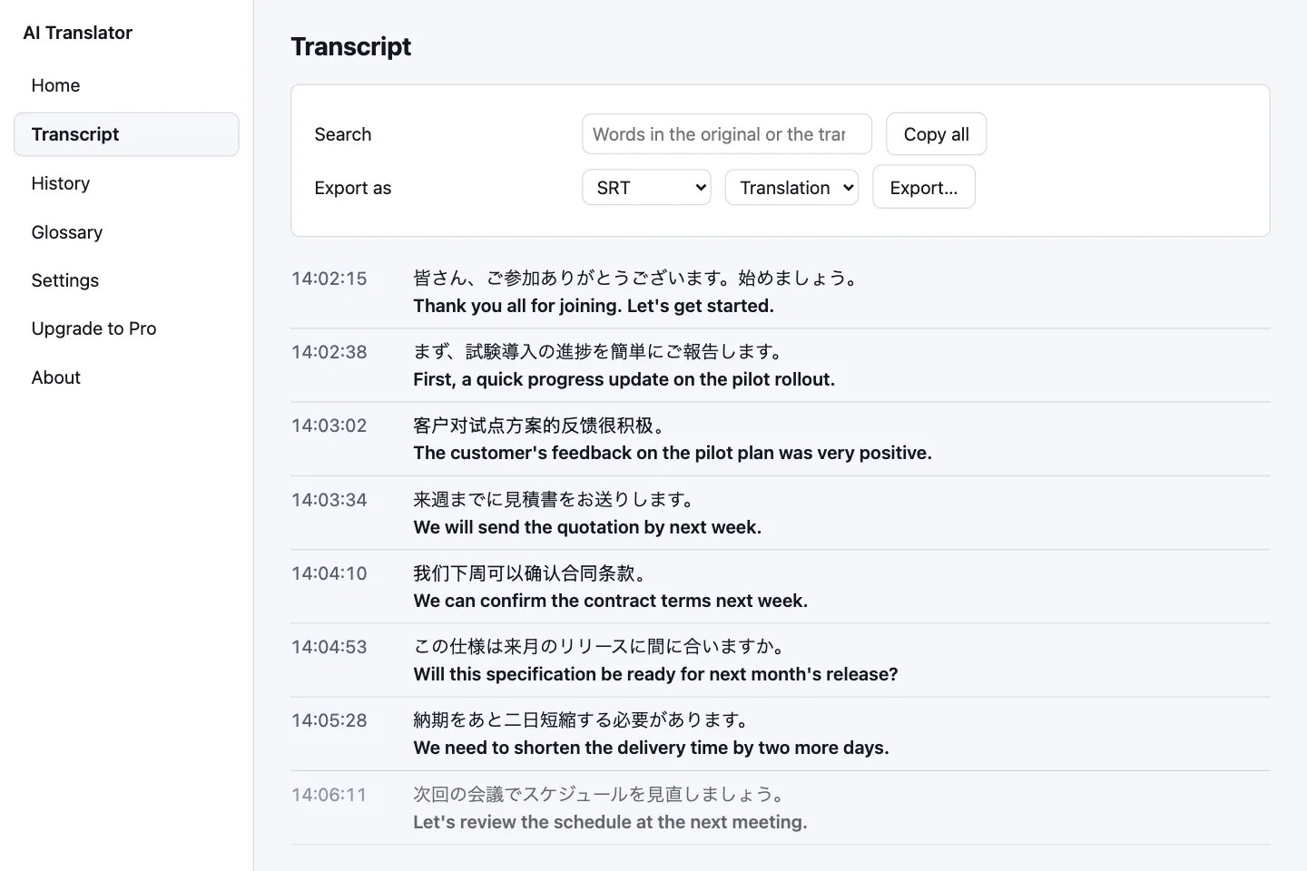Click the Export... button
The image size is (1307, 871).
click(924, 188)
